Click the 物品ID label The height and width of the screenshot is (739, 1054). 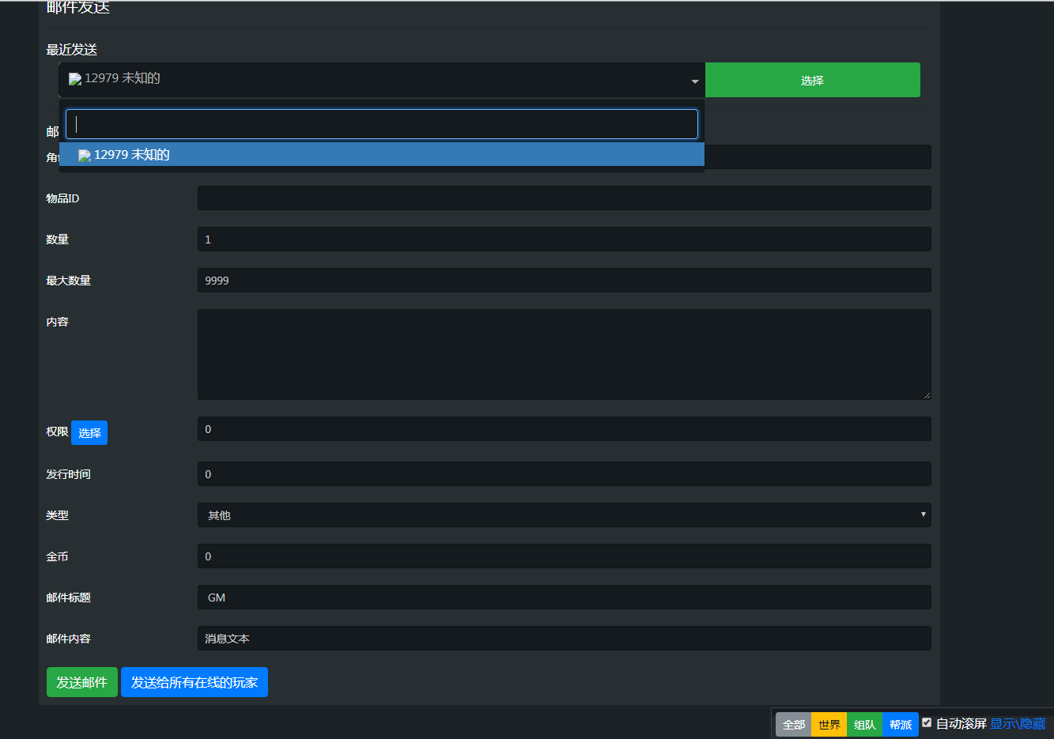(x=62, y=198)
